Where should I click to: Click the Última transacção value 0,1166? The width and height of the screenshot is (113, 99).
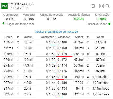(52, 19)
